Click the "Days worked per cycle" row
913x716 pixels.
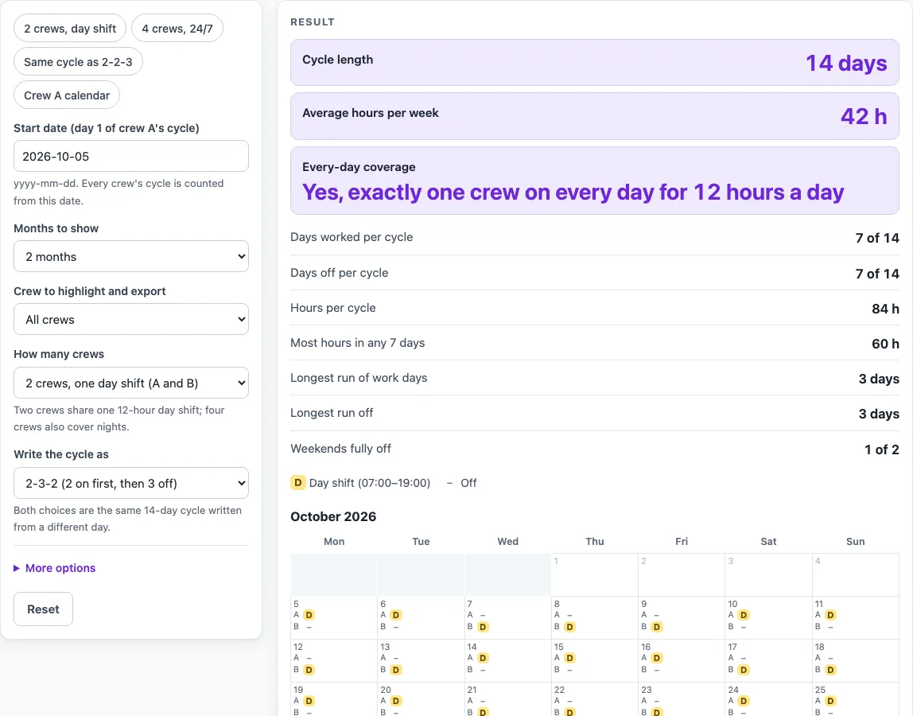[595, 238]
